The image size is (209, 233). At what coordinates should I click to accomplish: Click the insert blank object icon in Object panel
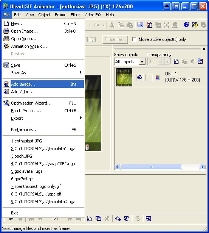click(x=176, y=61)
